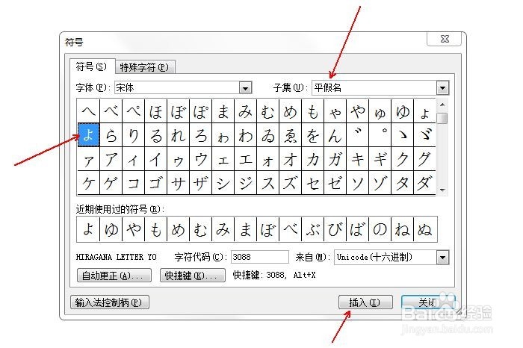Switch to the 符号(S) tab
This screenshot has height=348, width=523.
click(91, 66)
